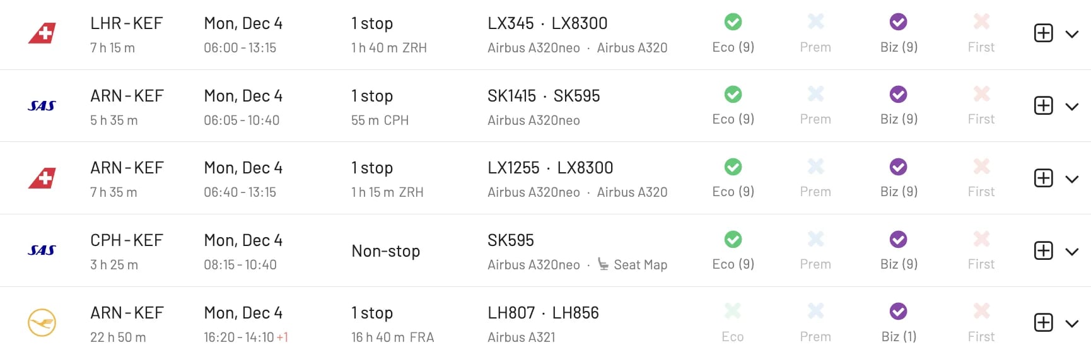Select Eco (9) checkmark for SK1415

click(x=733, y=95)
